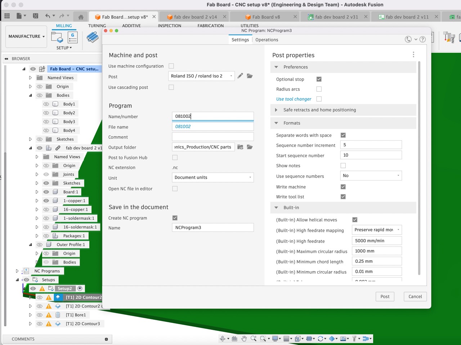The image size is (461, 345).
Task: Click the tool visibility icon in navigation bar
Action: point(354,339)
